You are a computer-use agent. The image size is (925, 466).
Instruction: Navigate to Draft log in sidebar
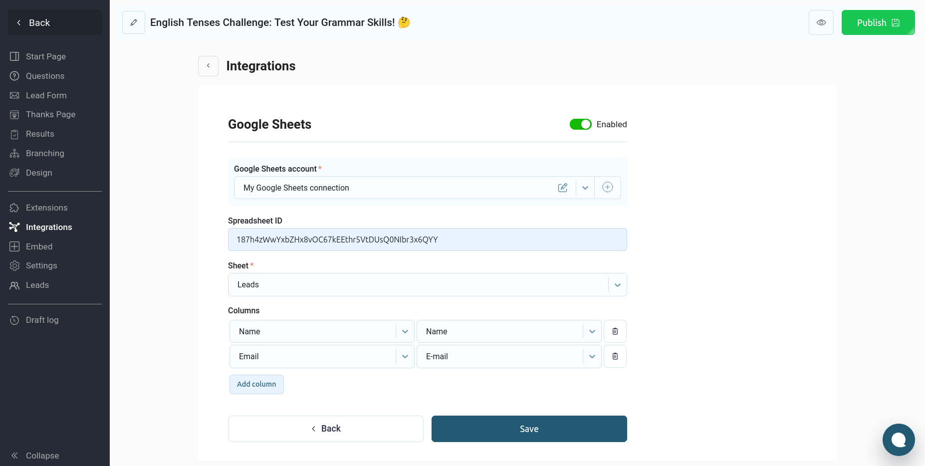click(42, 320)
